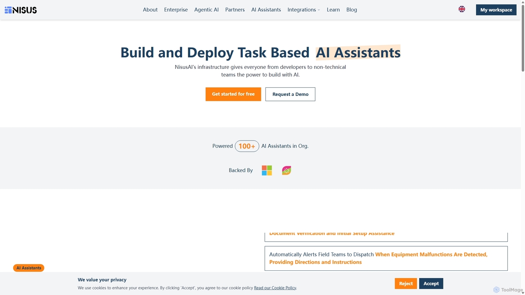Go to the Enterprise page
The image size is (525, 295).
176,10
